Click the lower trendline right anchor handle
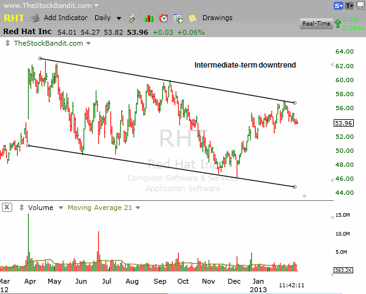The height and width of the screenshot is (294, 366). point(295,187)
